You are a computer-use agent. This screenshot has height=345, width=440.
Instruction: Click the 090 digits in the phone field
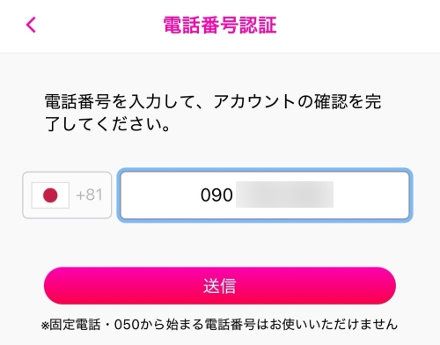point(216,195)
